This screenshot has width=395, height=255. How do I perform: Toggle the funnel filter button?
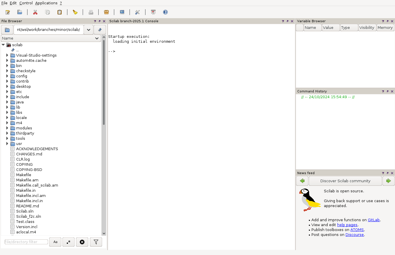point(96,242)
